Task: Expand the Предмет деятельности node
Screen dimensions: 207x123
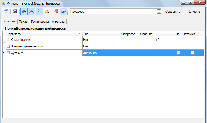Action: tap(8, 46)
